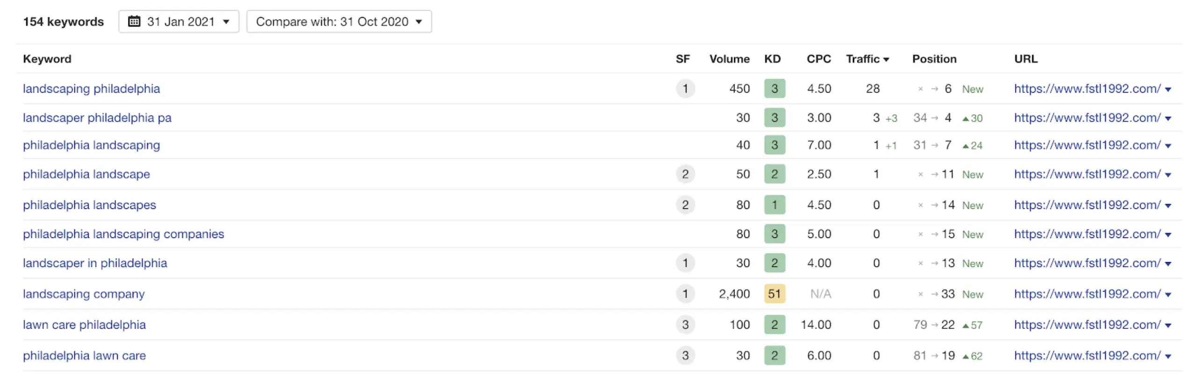Open the philadelphia landscaping companies keyword
This screenshot has width=1186, height=385.
click(124, 234)
